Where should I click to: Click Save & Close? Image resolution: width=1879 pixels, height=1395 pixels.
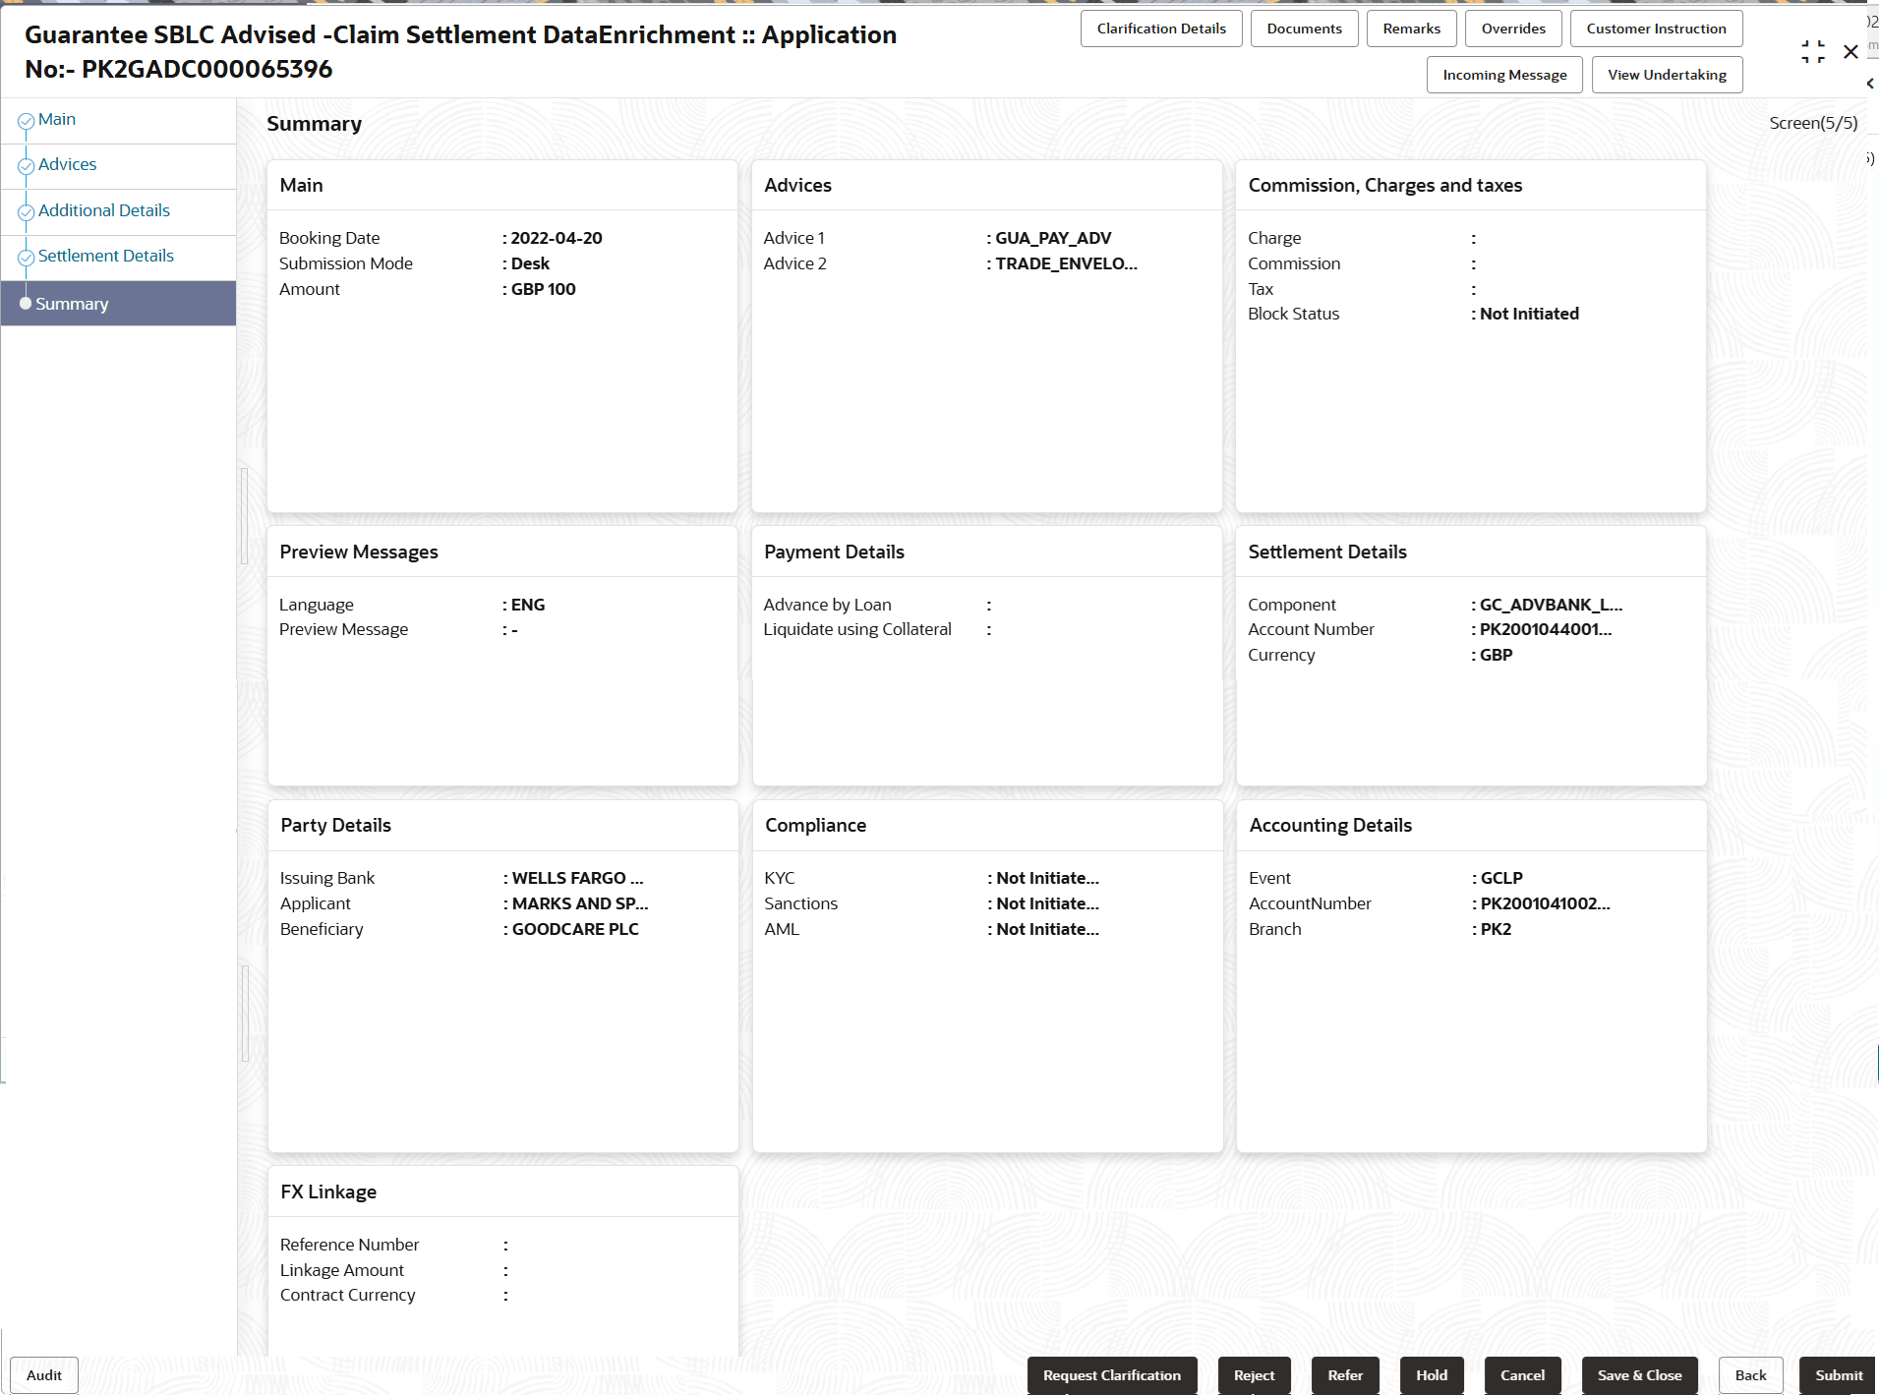(1639, 1375)
